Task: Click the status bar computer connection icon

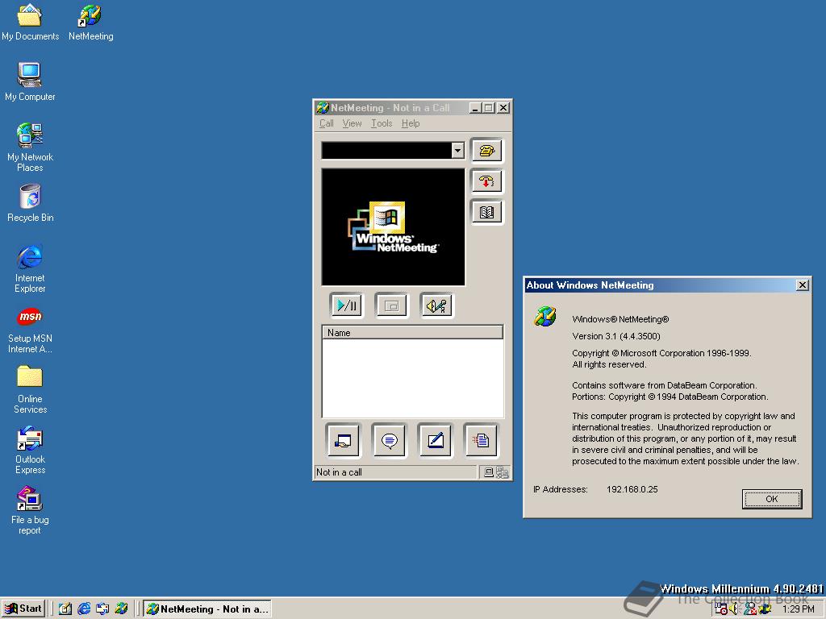Action: point(489,472)
